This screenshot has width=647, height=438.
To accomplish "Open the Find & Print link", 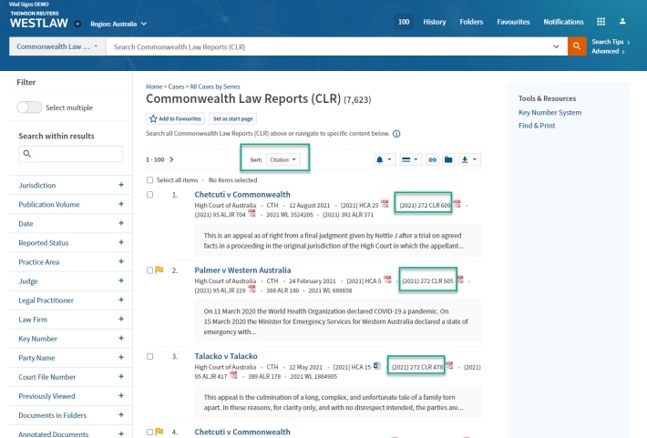I will (537, 126).
